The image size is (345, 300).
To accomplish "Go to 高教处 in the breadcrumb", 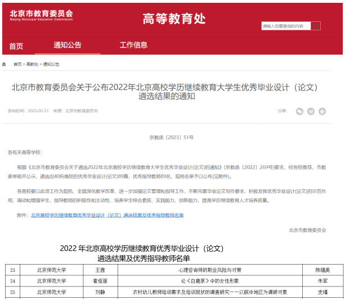I will click(32, 65).
